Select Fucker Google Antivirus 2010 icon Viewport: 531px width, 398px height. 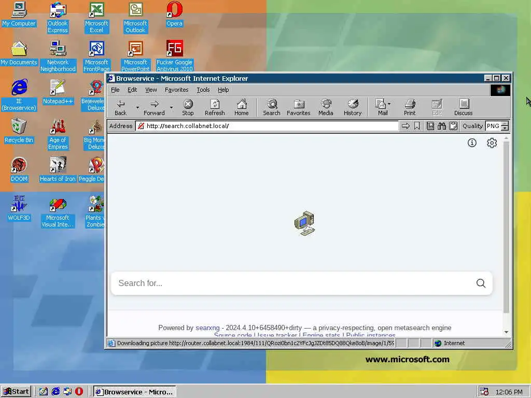[174, 56]
